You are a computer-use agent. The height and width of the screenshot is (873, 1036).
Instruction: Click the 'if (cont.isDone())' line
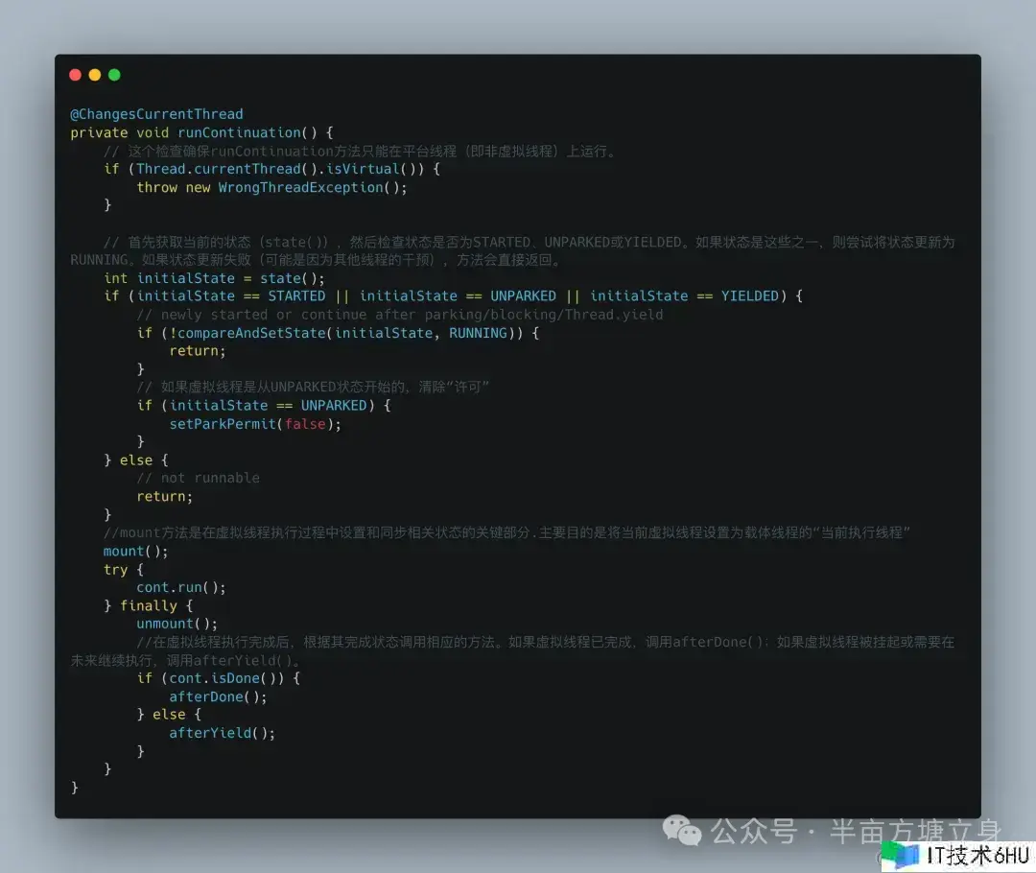click(218, 678)
